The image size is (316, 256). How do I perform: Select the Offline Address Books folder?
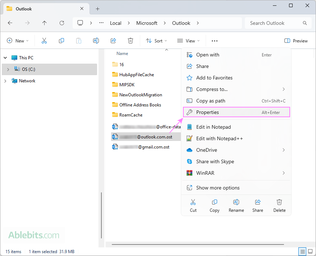click(137, 105)
